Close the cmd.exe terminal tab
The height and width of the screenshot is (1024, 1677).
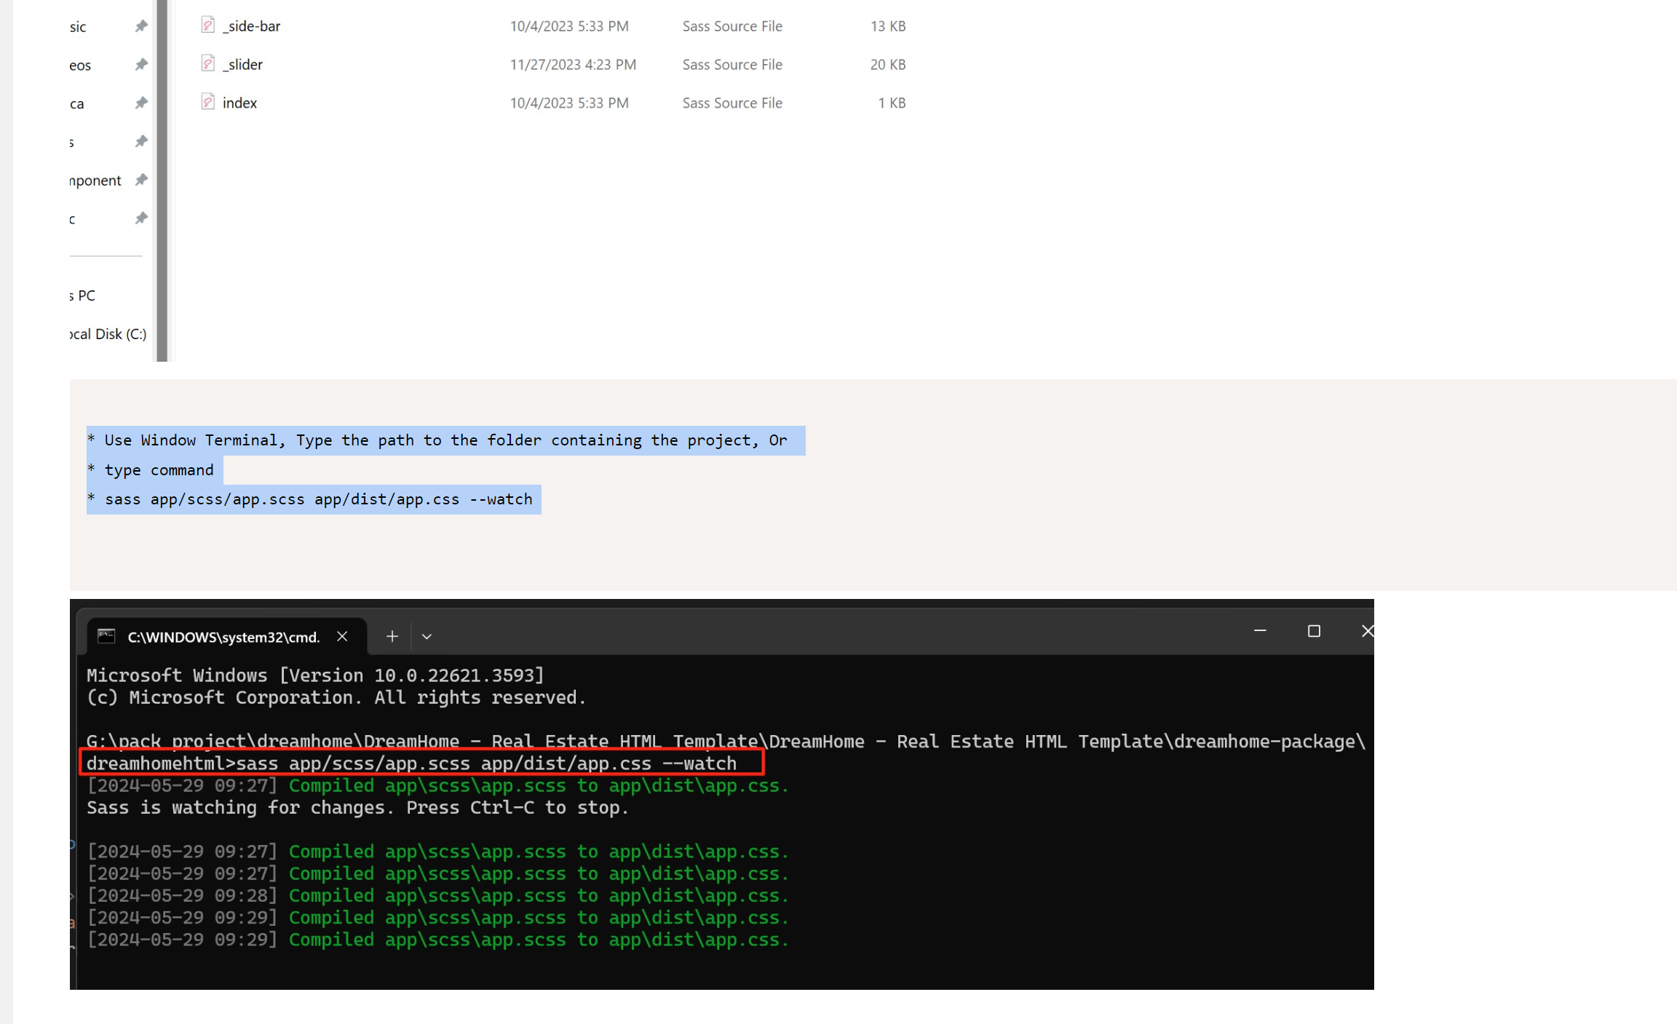[342, 636]
